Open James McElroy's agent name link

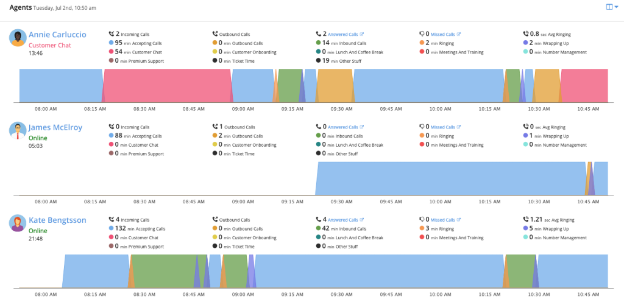tap(55, 128)
